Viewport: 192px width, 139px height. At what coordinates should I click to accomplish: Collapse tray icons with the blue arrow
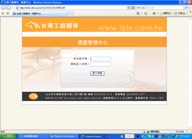pyautogui.click(x=142, y=136)
